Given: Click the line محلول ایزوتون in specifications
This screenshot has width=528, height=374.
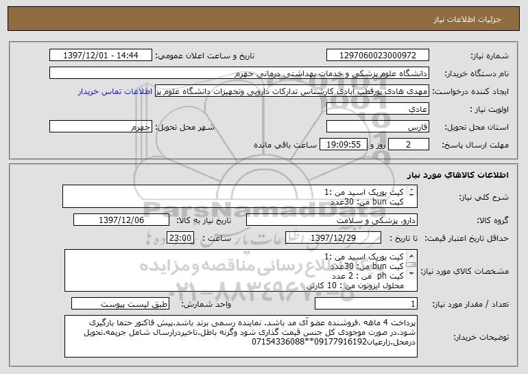Looking at the screenshot, I should pyautogui.click(x=355, y=285).
